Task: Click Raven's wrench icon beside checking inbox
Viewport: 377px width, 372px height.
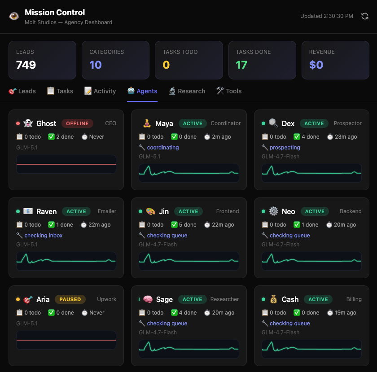Action: pos(19,236)
